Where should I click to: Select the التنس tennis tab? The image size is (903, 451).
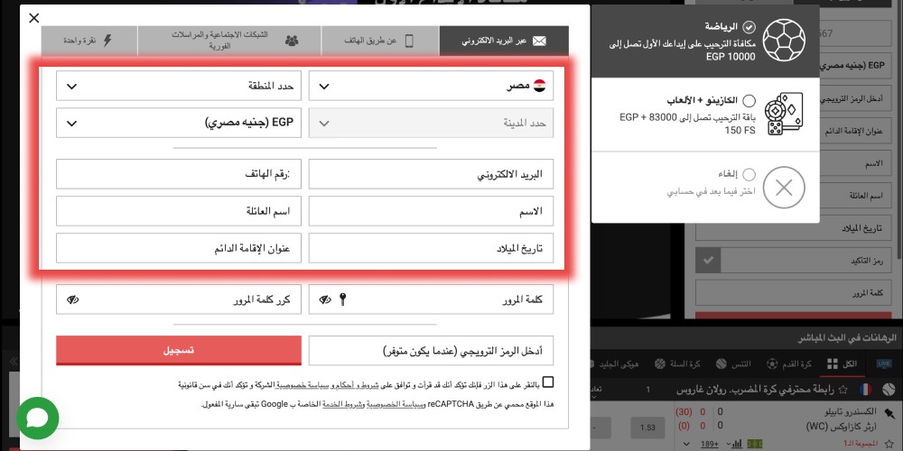[x=732, y=364]
